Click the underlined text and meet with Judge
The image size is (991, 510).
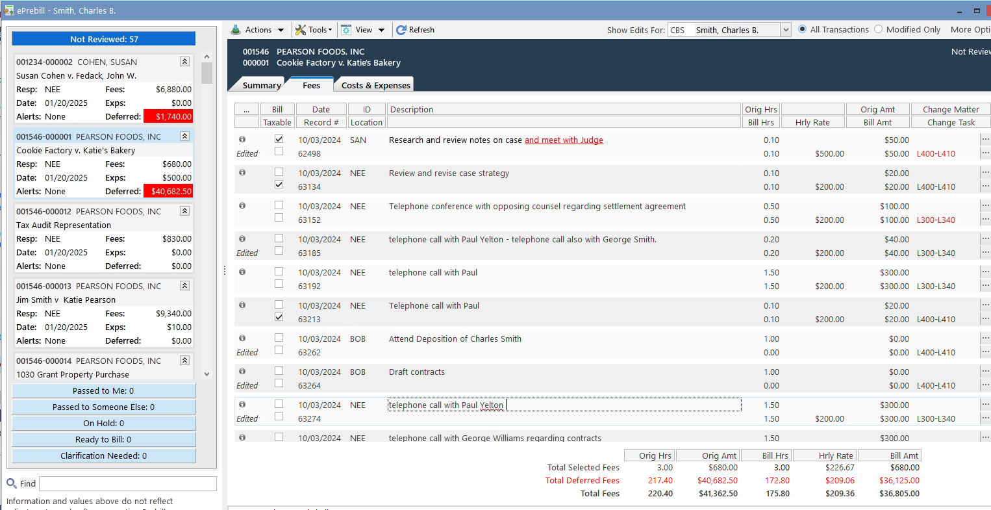[564, 140]
